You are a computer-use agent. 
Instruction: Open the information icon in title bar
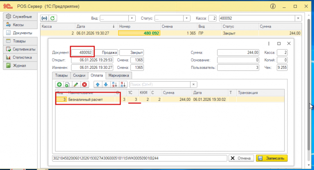[x=273, y=6]
